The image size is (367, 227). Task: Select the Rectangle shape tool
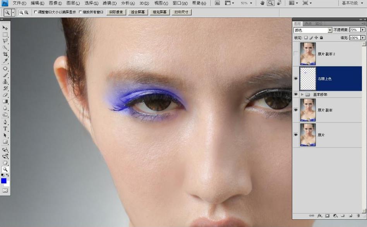pos(5,142)
